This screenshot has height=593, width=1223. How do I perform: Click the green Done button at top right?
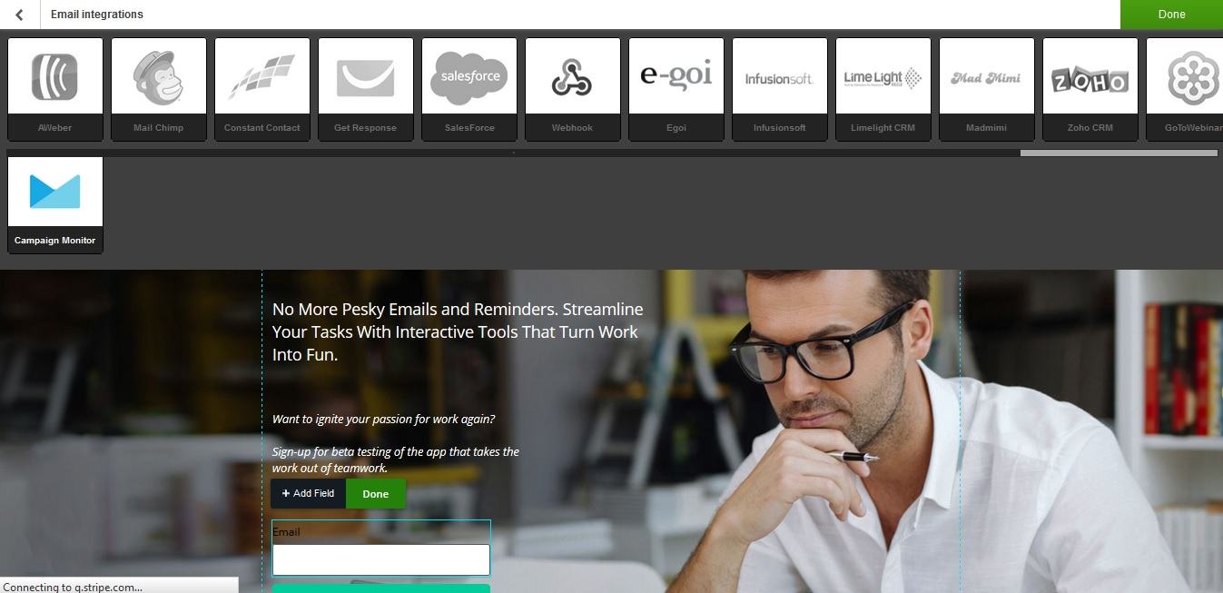[1171, 15]
